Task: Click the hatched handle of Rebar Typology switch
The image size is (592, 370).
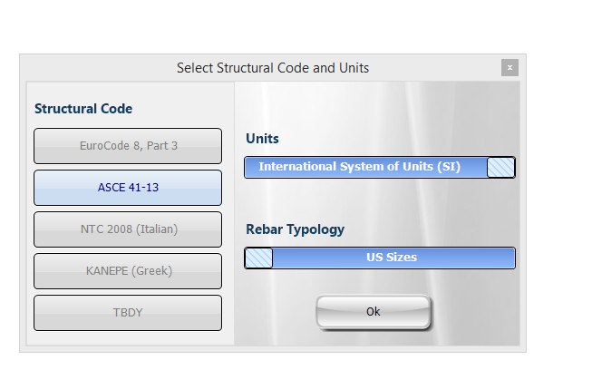Action: 258,258
